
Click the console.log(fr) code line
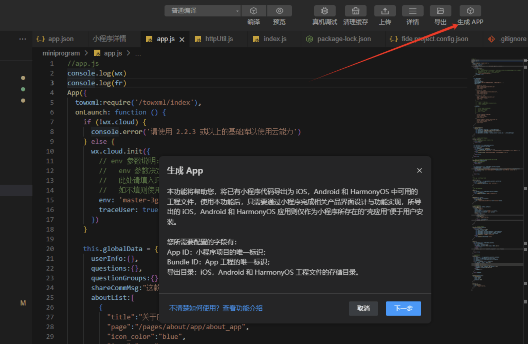(97, 83)
